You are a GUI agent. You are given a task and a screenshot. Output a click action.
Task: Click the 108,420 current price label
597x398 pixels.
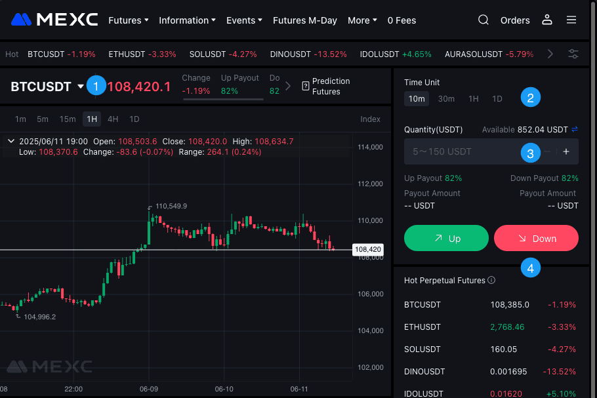tap(368, 249)
